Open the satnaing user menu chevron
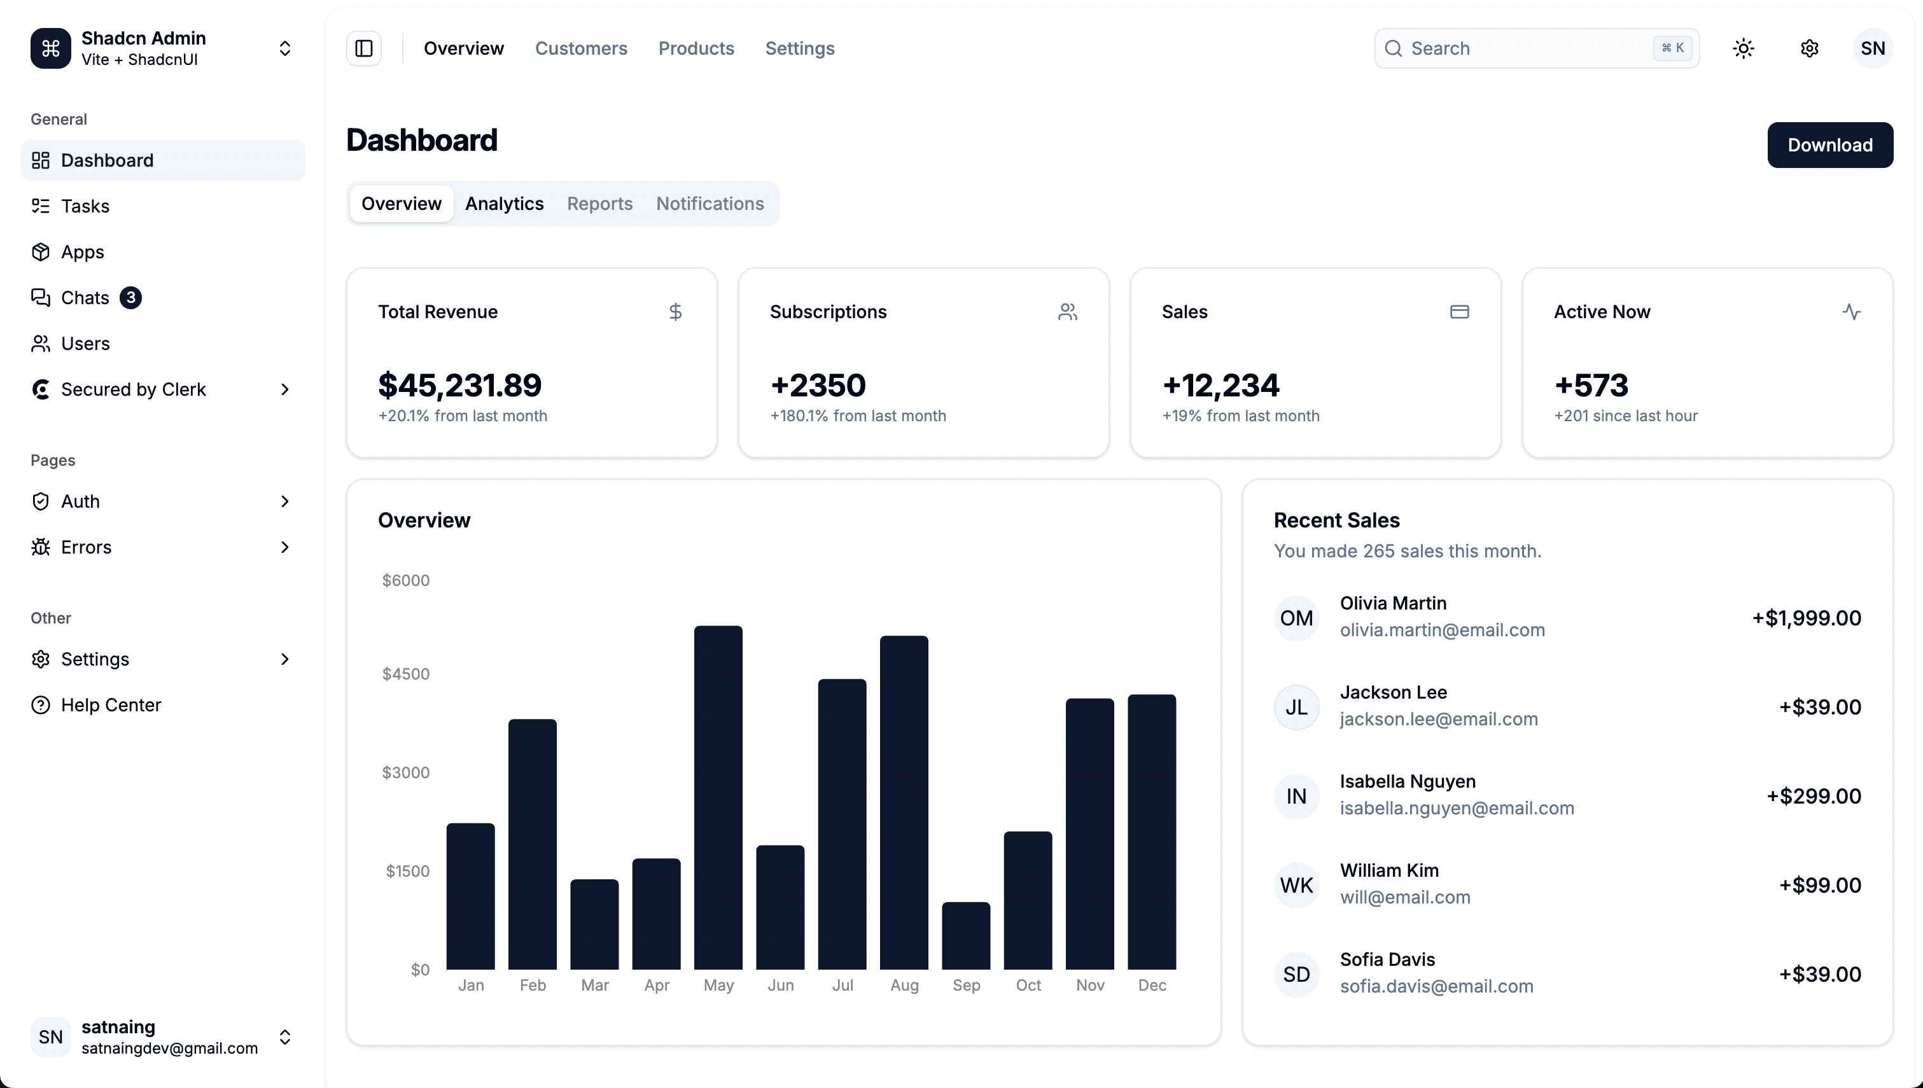 (284, 1037)
